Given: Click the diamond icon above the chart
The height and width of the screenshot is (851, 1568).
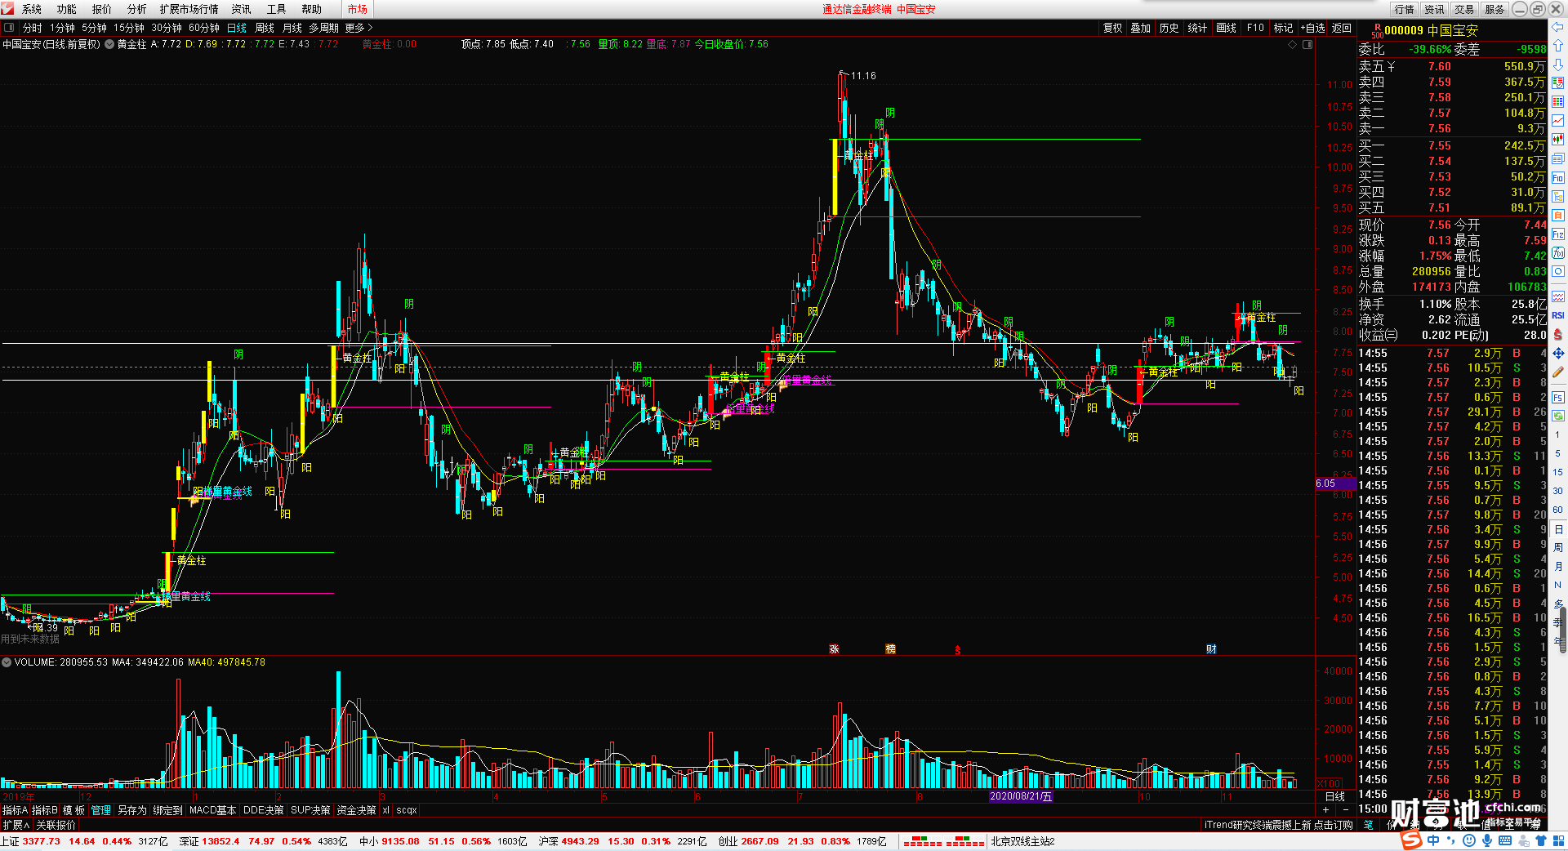Looking at the screenshot, I should coord(1293,44).
